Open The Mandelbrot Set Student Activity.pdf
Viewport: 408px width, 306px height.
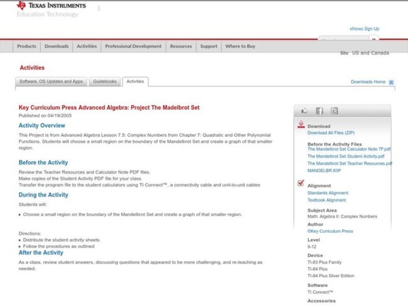tap(346, 157)
